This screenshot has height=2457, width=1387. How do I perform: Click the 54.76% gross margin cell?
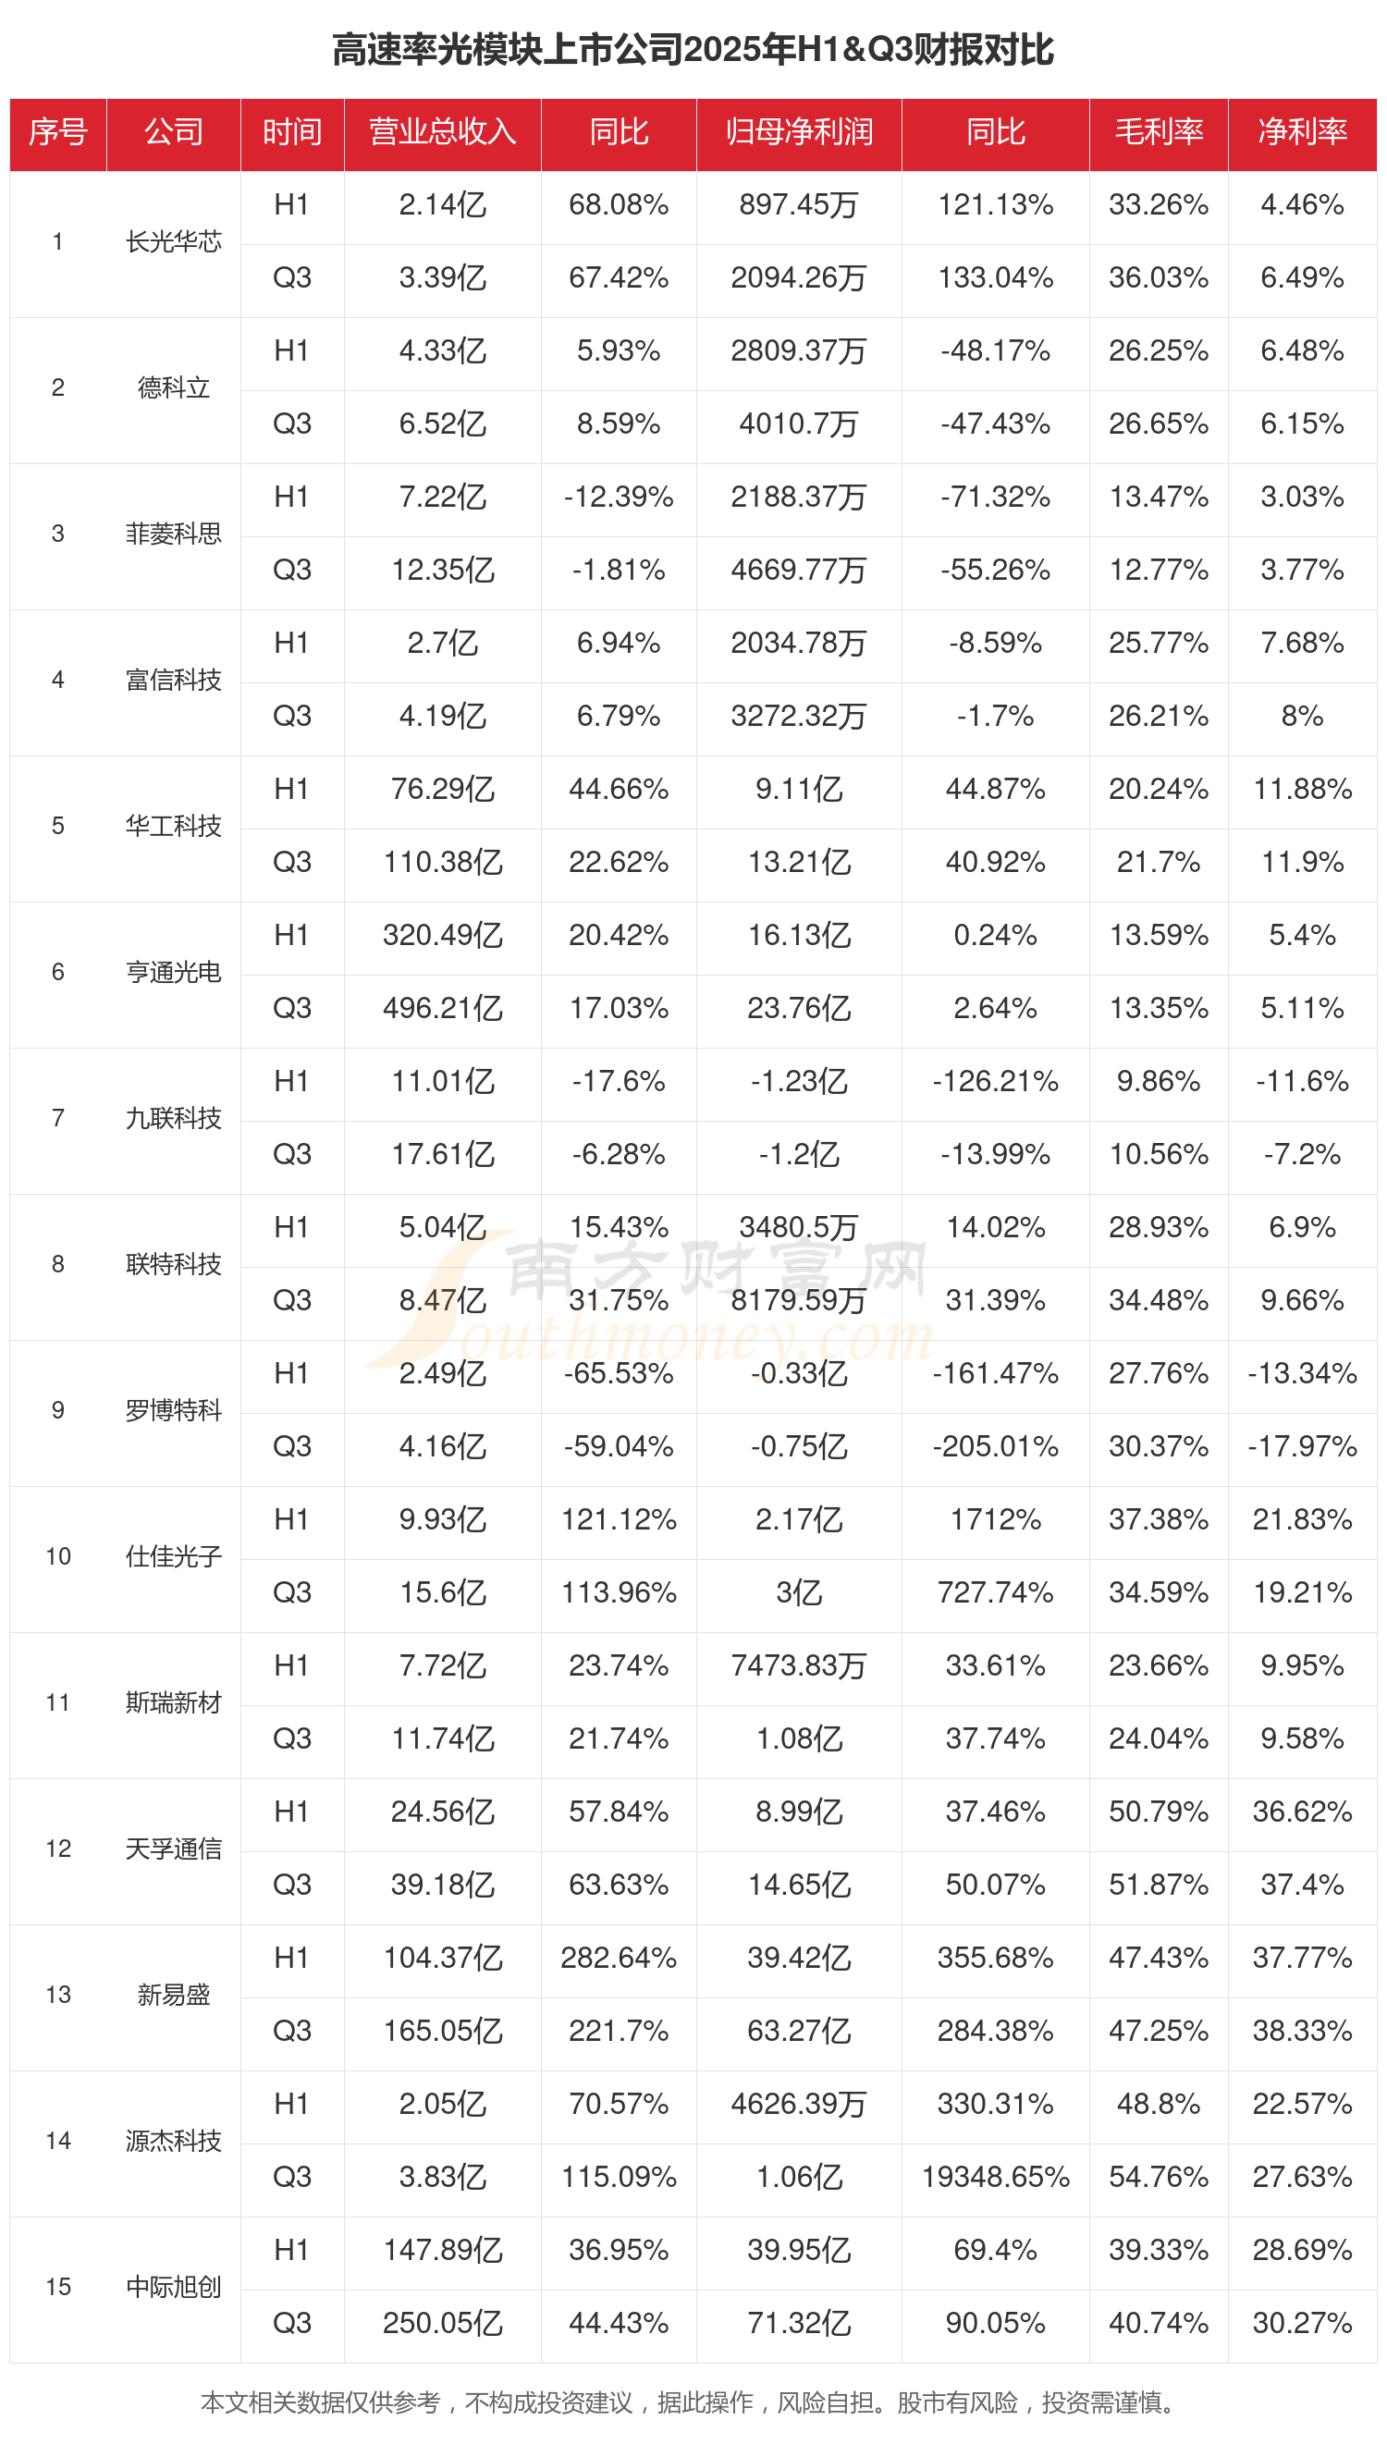click(1158, 2177)
